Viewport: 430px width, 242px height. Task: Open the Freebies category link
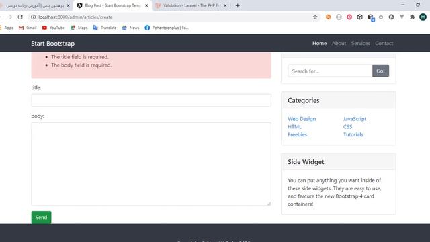pyautogui.click(x=297, y=134)
